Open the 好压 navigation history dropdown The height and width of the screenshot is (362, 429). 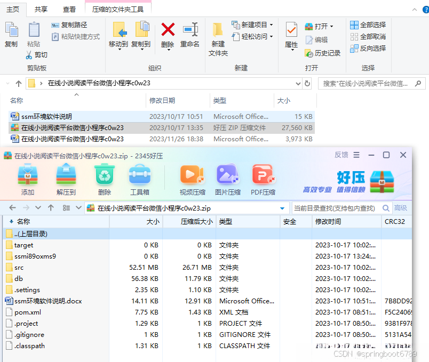point(38,208)
